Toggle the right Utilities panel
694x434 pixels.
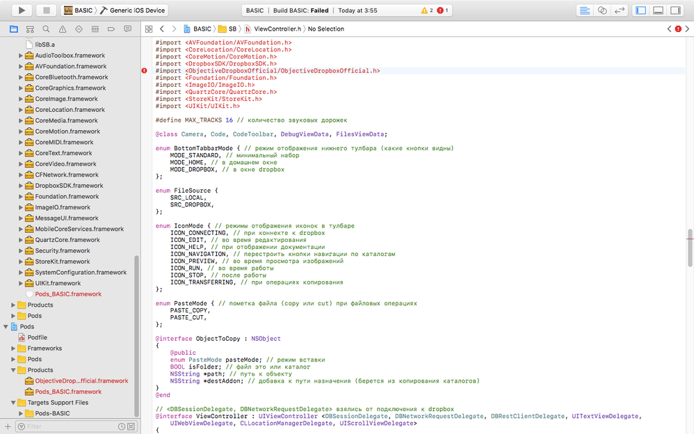coord(674,10)
